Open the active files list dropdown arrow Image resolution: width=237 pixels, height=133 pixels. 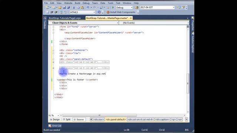tap(188, 18)
